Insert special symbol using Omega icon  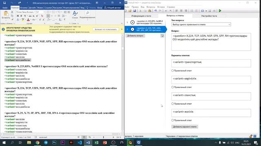(x=202, y=11)
